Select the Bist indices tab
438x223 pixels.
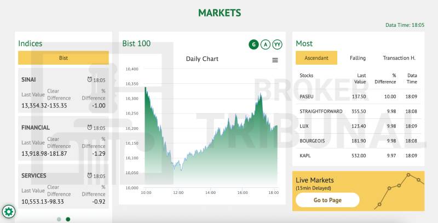[64, 58]
